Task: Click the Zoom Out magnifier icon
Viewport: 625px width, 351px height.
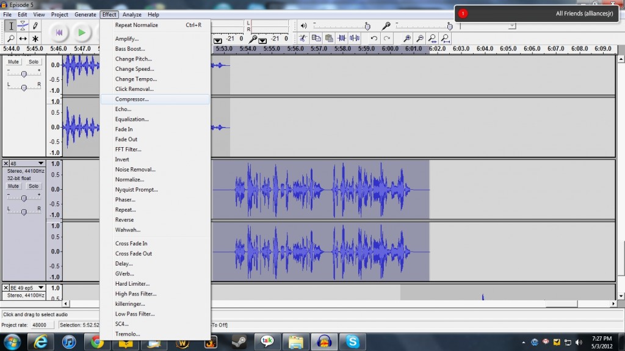Action: pyautogui.click(x=420, y=38)
